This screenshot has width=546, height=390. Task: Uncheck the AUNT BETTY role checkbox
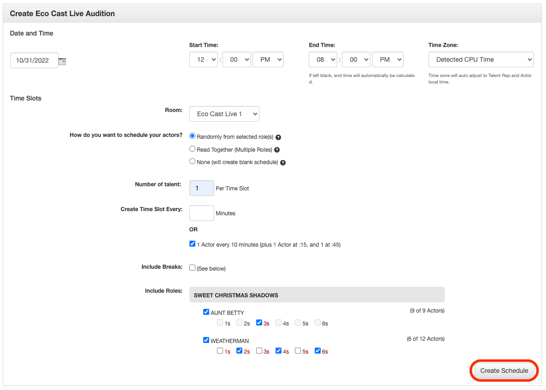206,312
